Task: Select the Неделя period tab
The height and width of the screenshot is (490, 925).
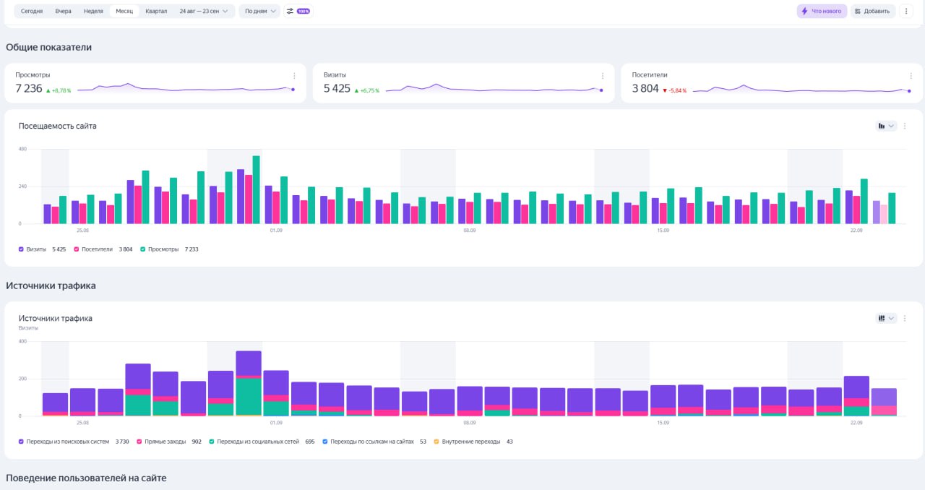Action: coord(93,12)
